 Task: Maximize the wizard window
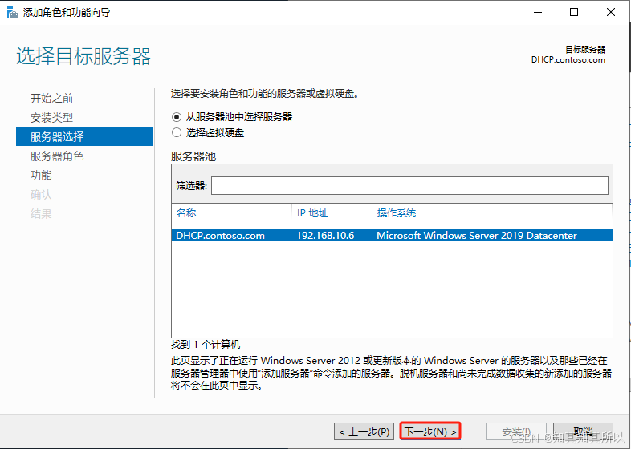pyautogui.click(x=574, y=13)
